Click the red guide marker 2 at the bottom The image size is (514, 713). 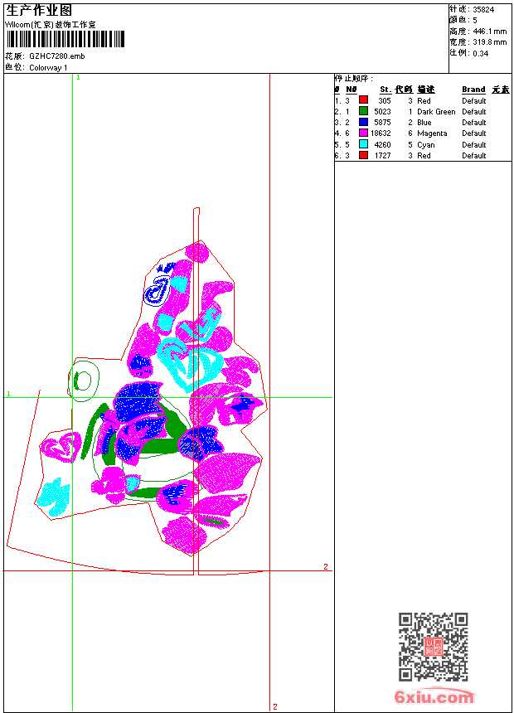(275, 706)
